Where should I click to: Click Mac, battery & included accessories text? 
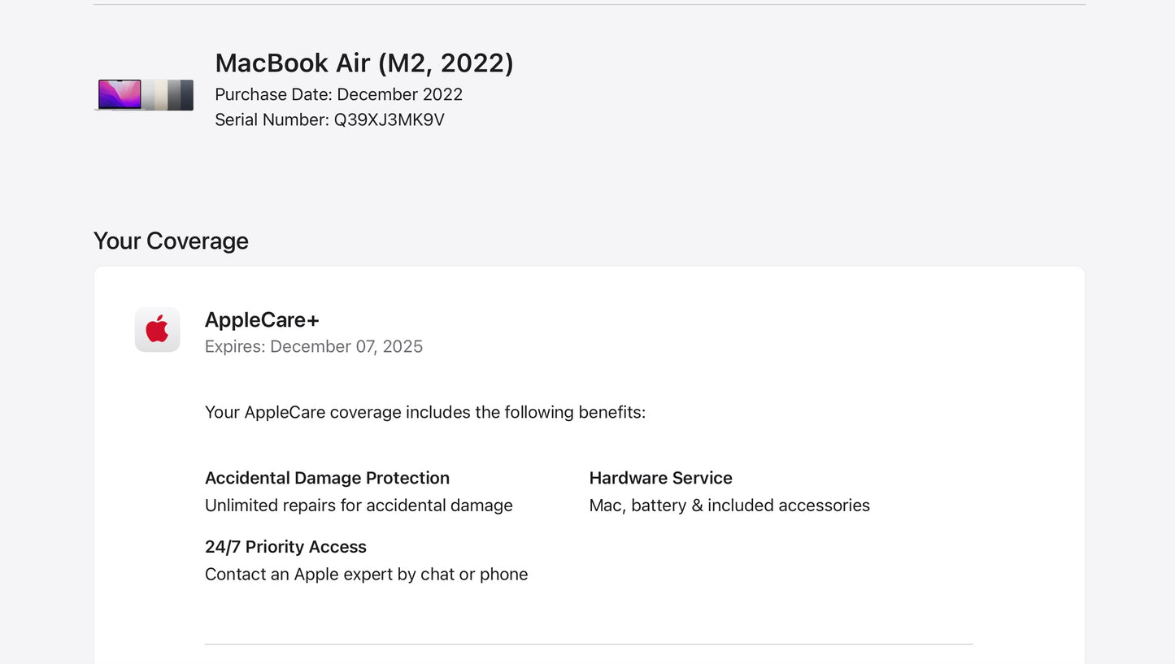pos(729,506)
